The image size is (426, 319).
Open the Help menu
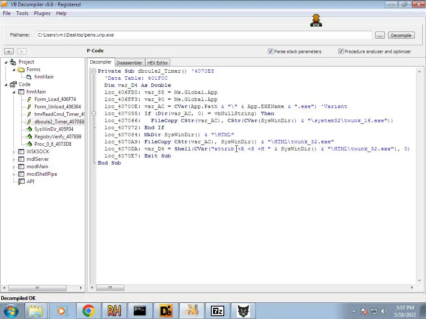(x=61, y=13)
